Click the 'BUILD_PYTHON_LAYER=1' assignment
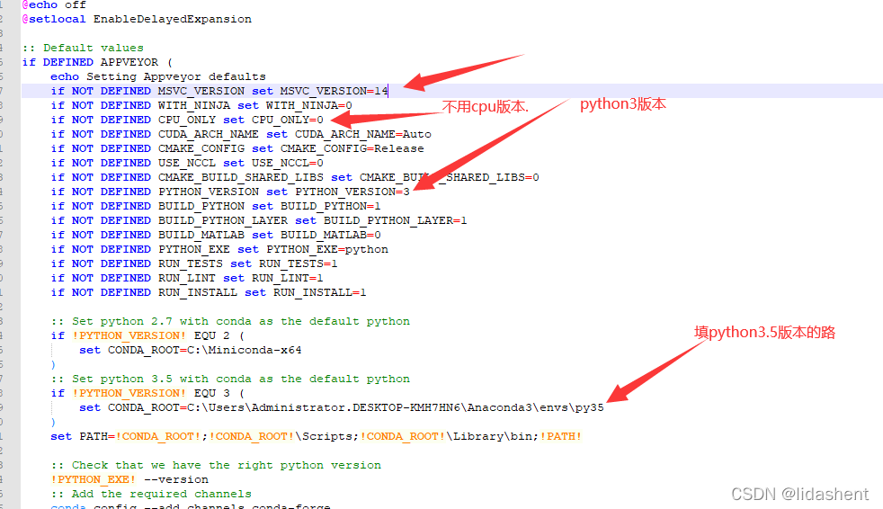 tap(396, 220)
